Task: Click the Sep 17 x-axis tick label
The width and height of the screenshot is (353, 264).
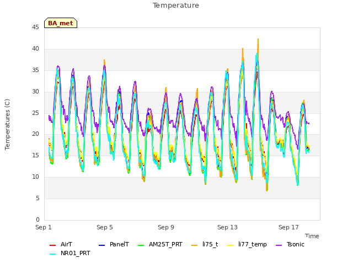Action: point(288,227)
